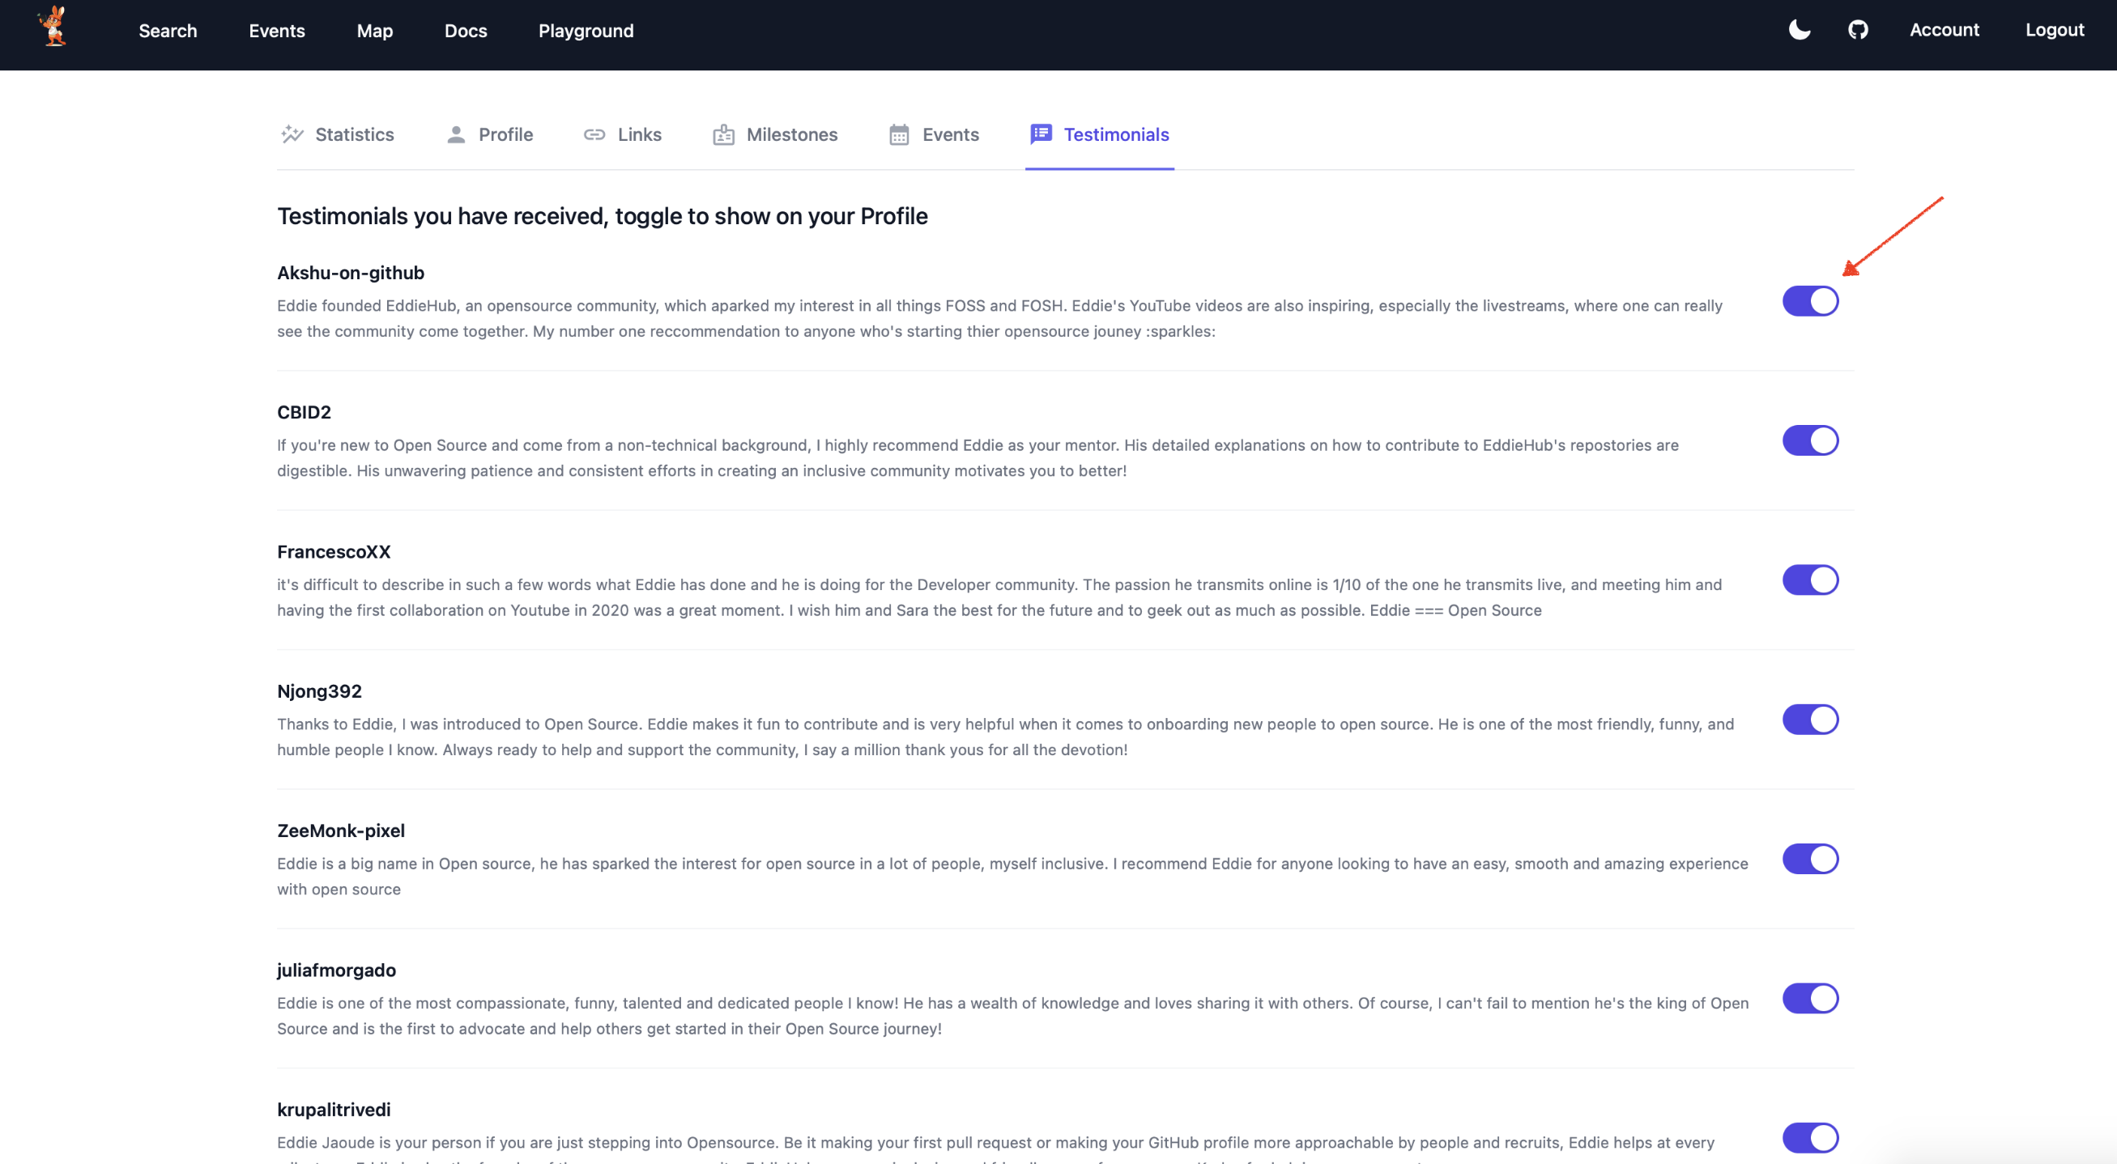Select the Statistics chart icon

tap(292, 134)
